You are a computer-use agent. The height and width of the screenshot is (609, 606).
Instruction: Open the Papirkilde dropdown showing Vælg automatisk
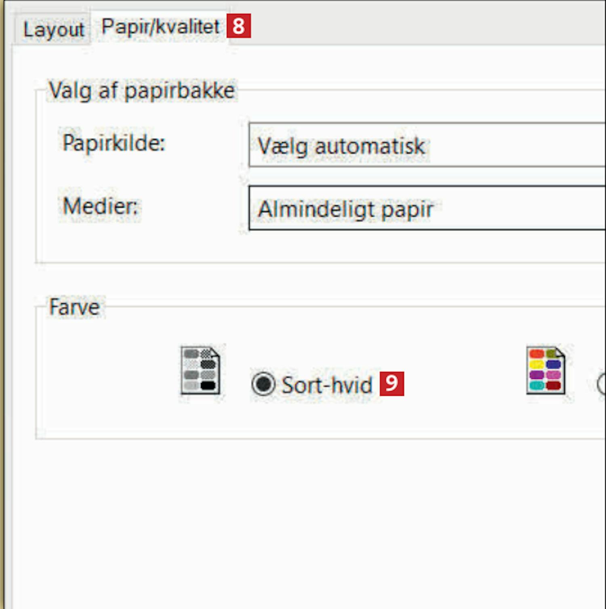[x=427, y=145]
